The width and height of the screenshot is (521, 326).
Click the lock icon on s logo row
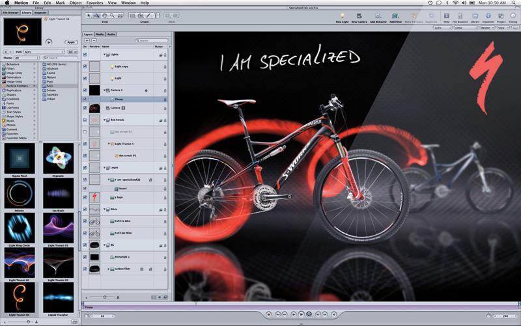(165, 198)
